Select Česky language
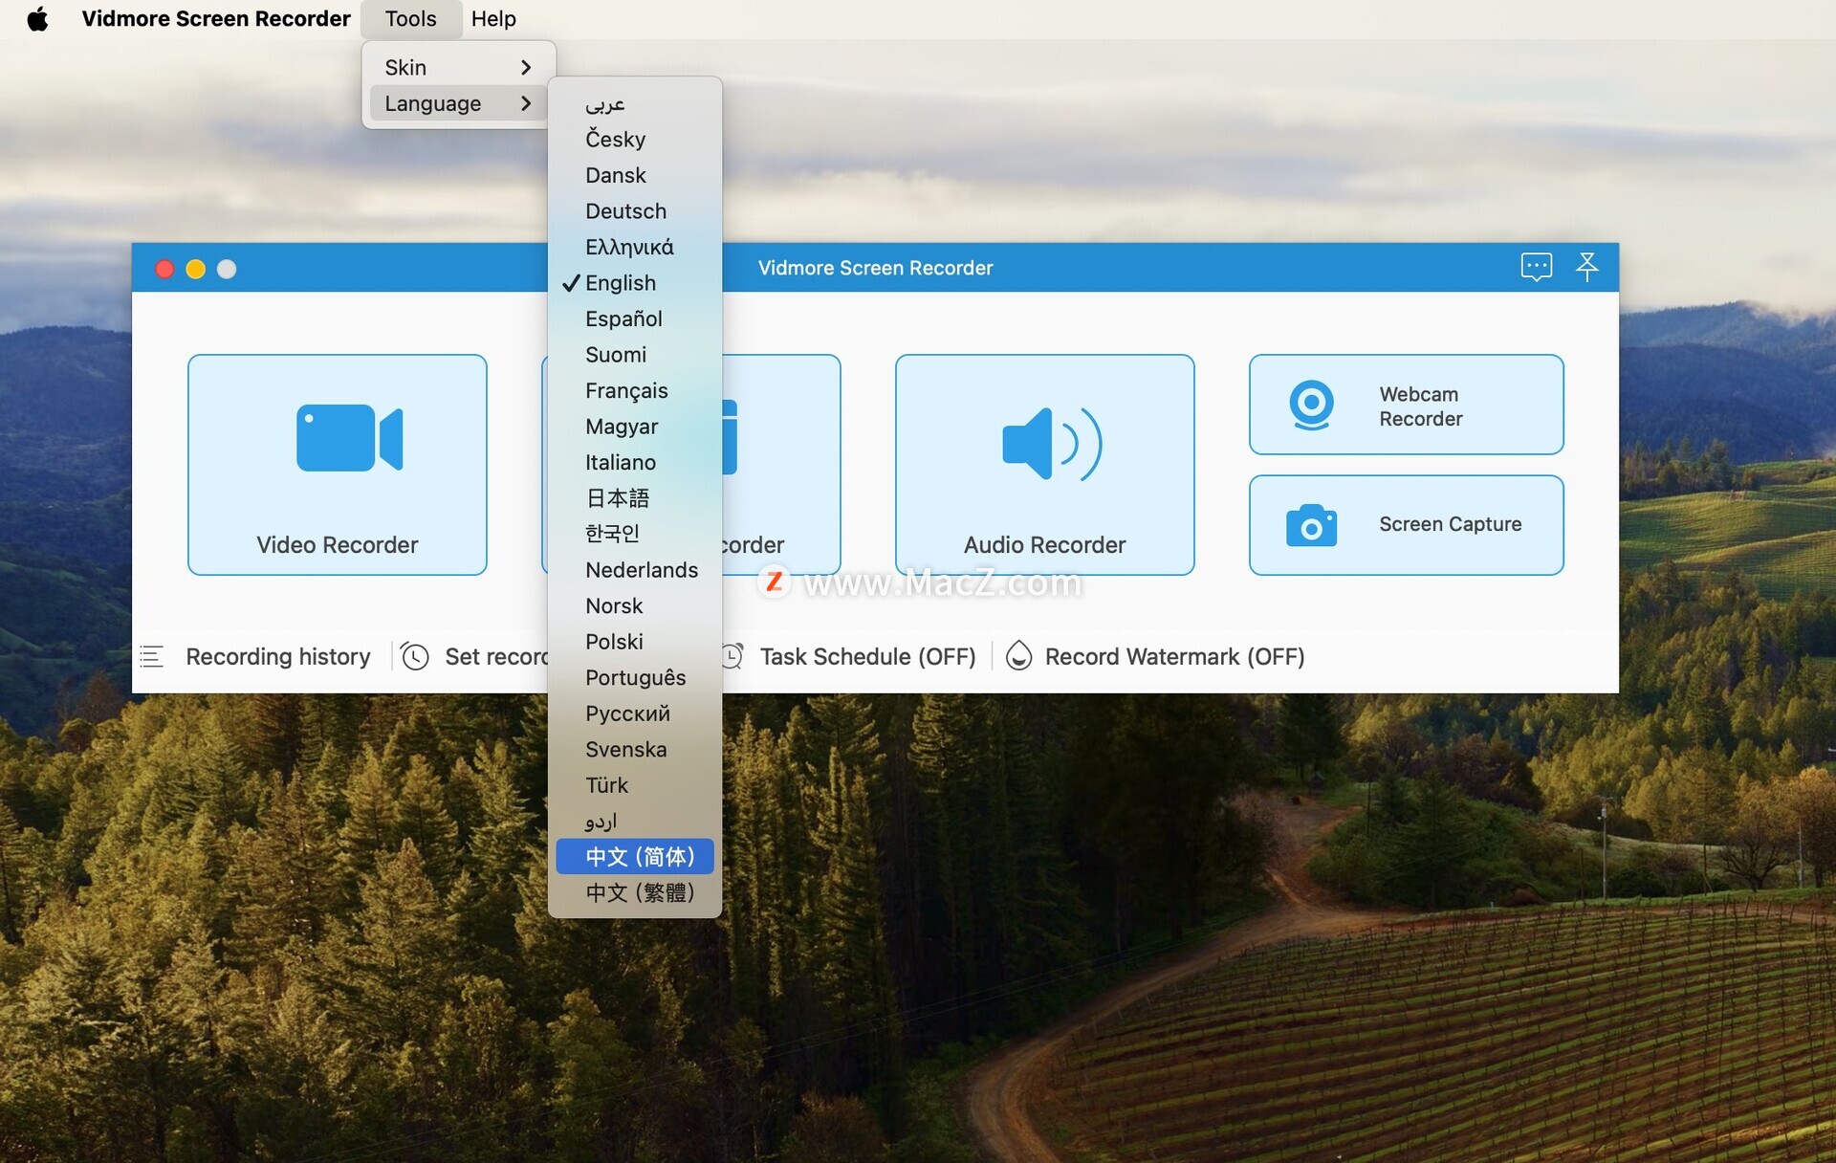 (635, 140)
